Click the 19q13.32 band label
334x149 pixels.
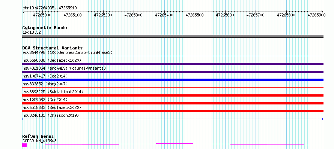click(x=32, y=33)
